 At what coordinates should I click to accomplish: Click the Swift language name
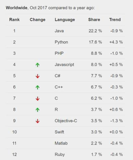pyautogui.click(x=59, y=132)
